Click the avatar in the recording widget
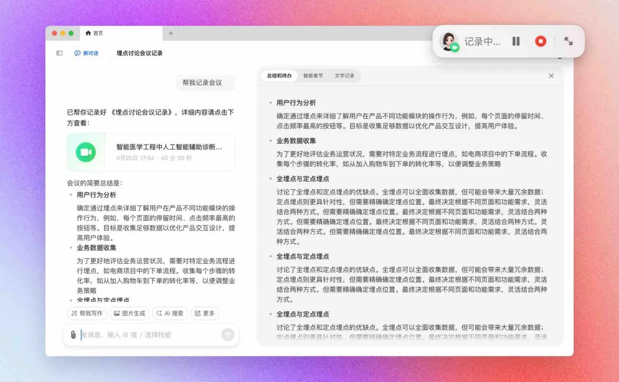The width and height of the screenshot is (619, 382). coord(449,41)
